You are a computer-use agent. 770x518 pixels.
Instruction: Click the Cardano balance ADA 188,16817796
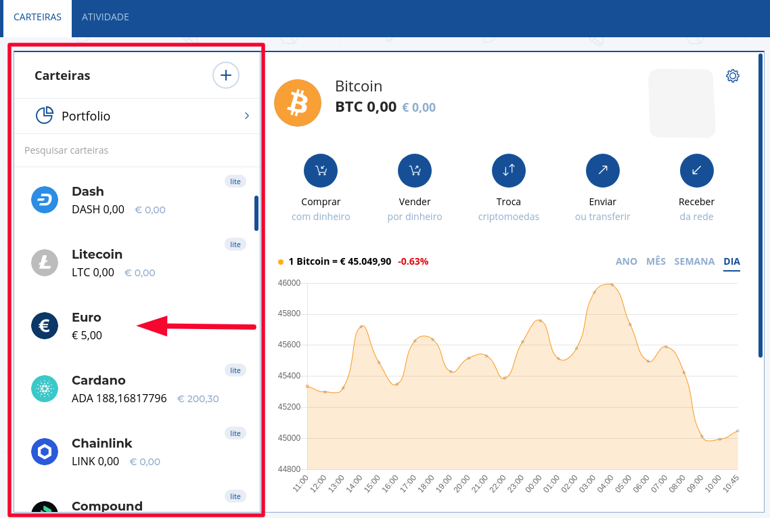pos(119,399)
